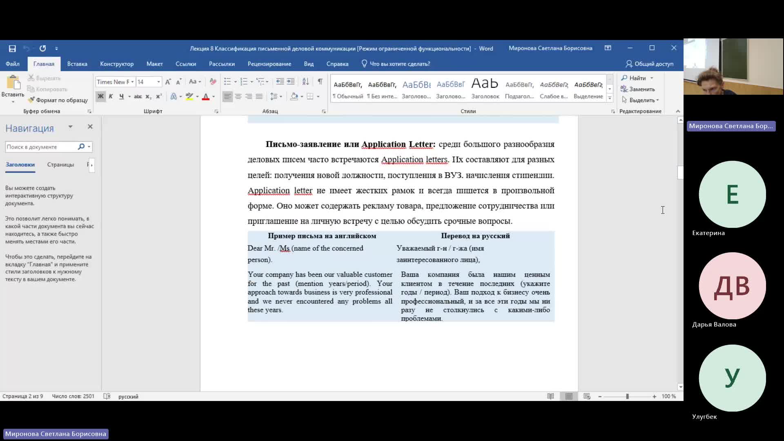
Task: Apply superscript formatting
Action: pyautogui.click(x=159, y=96)
